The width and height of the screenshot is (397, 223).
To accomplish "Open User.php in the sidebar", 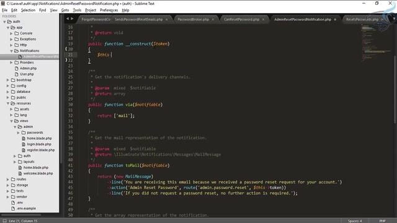I will [x=27, y=74].
